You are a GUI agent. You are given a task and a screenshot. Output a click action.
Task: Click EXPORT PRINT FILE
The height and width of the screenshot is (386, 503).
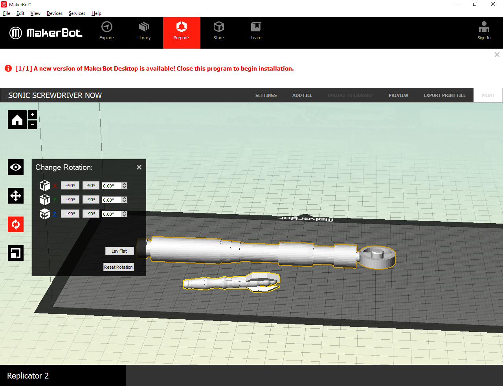tap(445, 95)
